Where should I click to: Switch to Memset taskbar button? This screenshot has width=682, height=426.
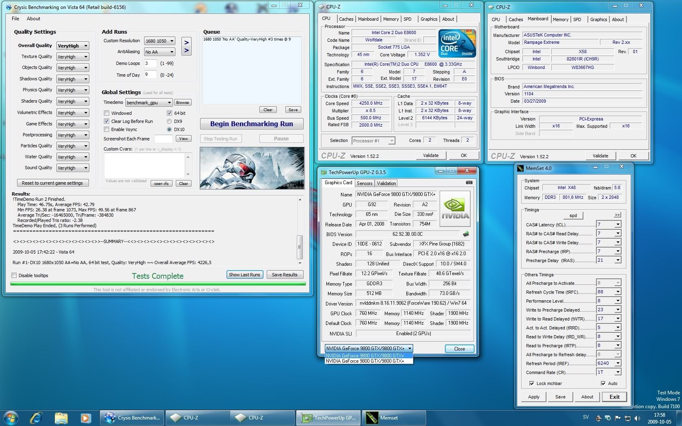point(394,418)
